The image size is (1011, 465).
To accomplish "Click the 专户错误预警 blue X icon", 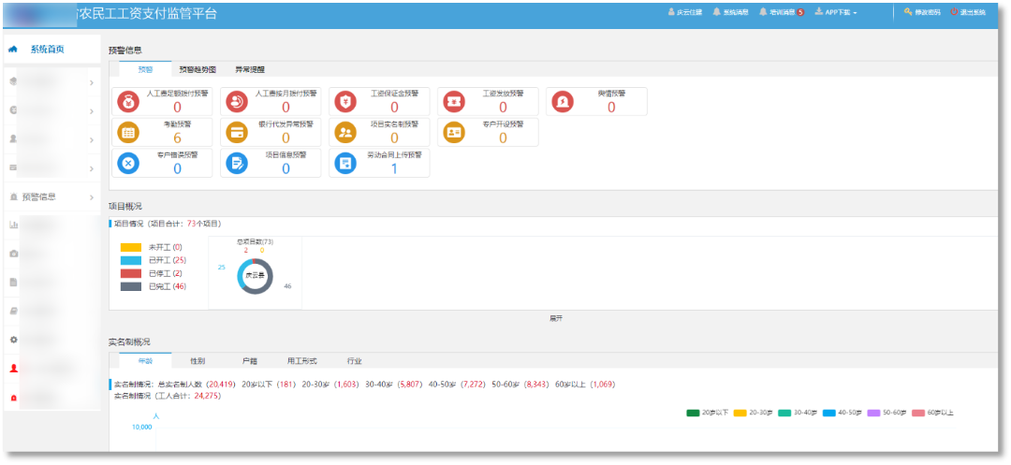I will point(128,163).
